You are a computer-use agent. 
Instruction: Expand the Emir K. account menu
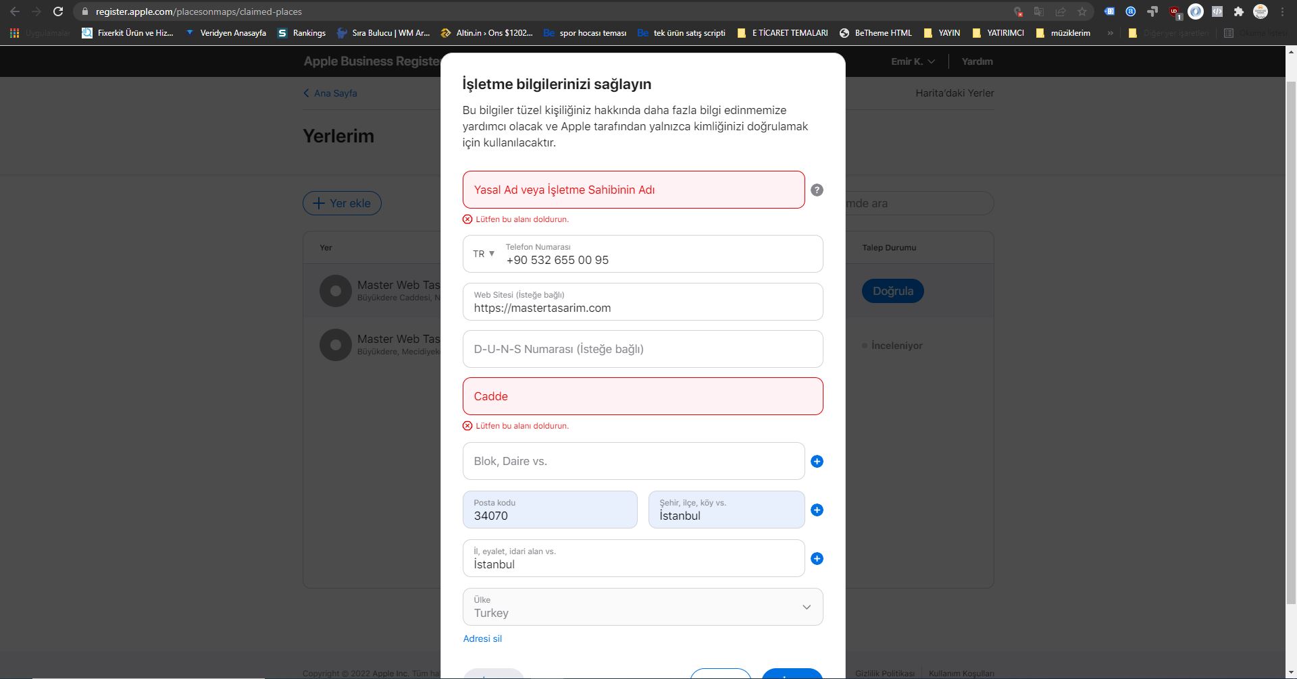(913, 61)
